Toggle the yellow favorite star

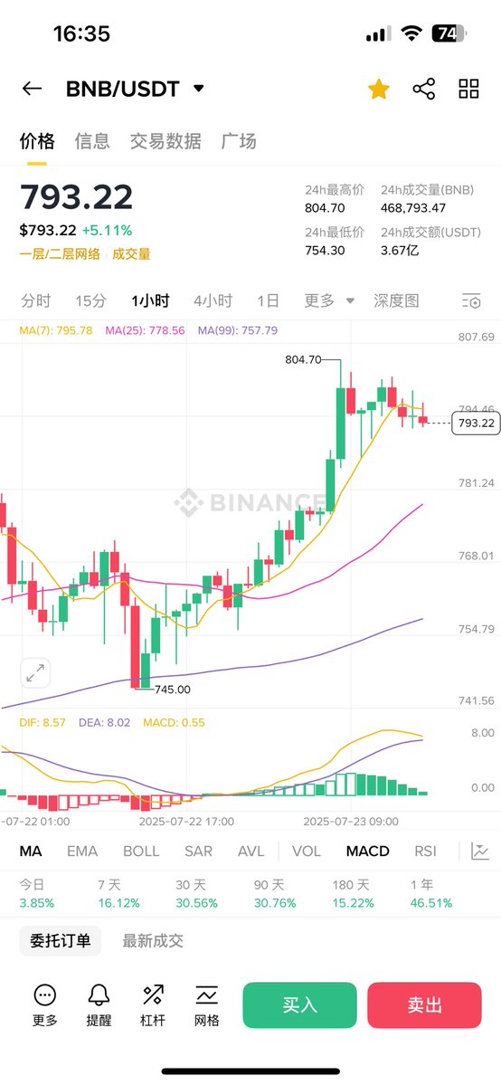379,89
